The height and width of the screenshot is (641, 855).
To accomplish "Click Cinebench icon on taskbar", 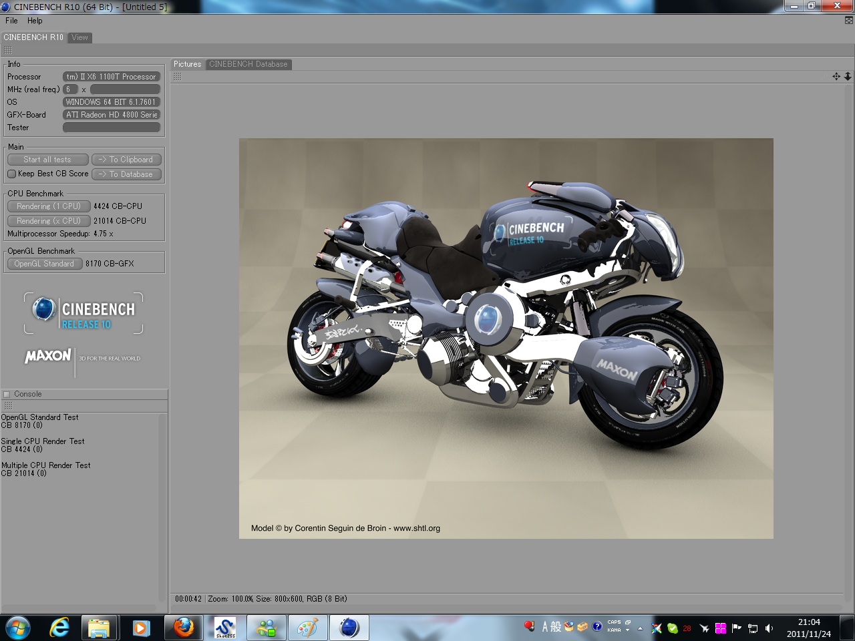I will pyautogui.click(x=349, y=628).
